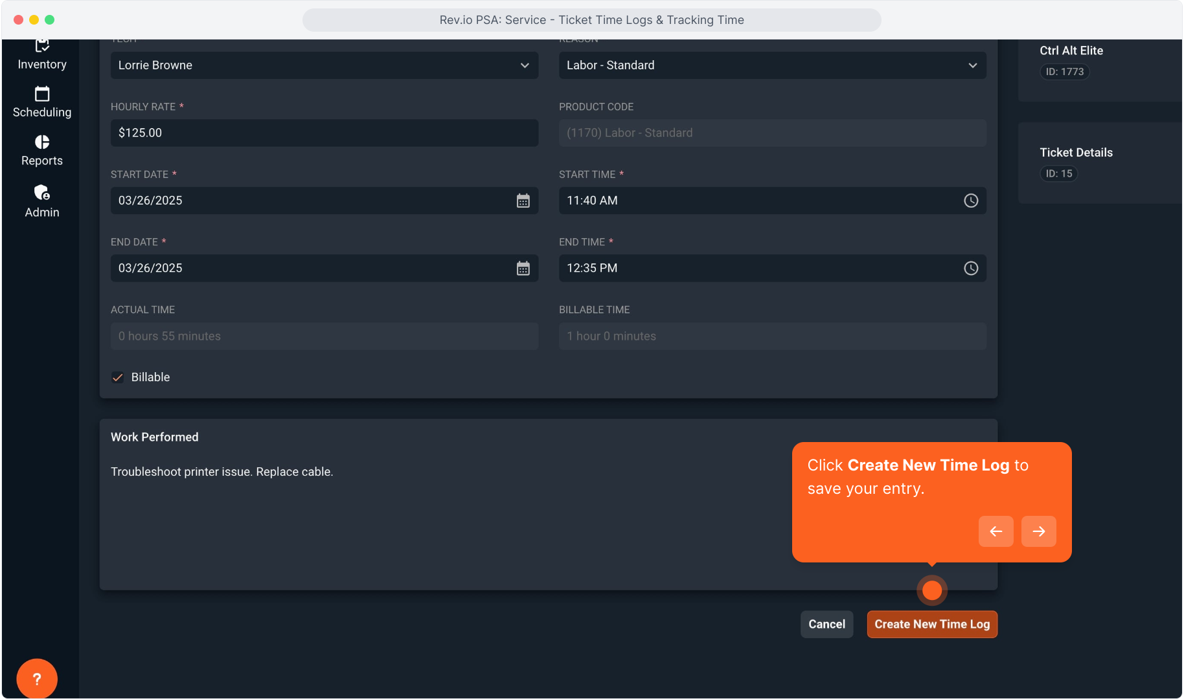Click the Hourly Rate input field
1184x699 pixels.
pos(324,133)
